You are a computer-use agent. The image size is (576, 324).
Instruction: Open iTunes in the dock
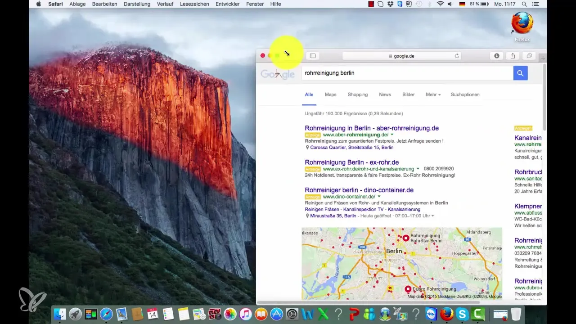coord(245,314)
